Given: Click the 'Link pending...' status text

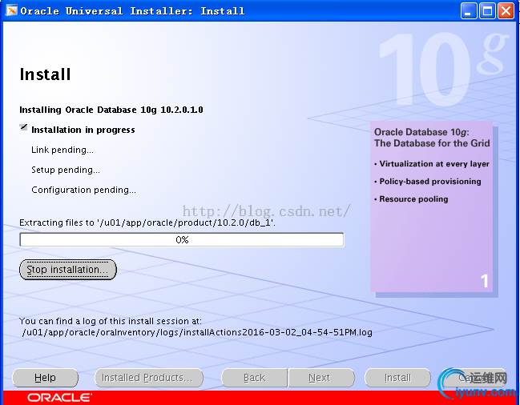Looking at the screenshot, I should 62,150.
